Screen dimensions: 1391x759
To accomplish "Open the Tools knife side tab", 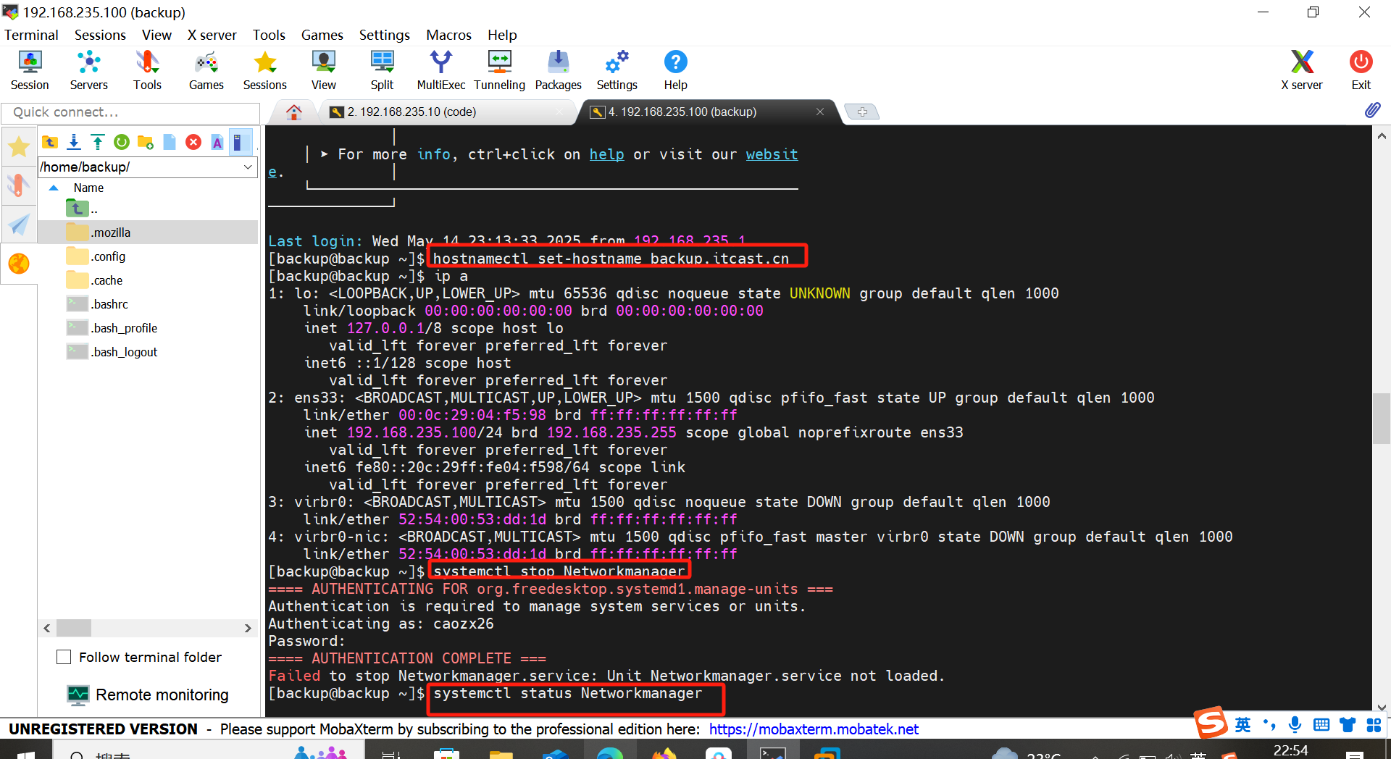I will (x=19, y=185).
